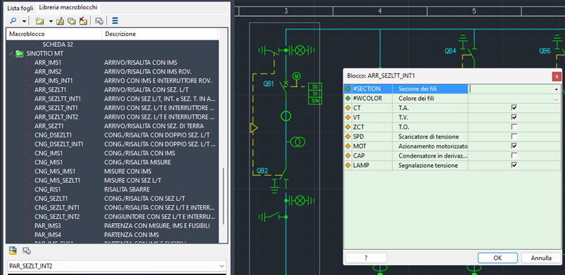
Task: Open the Sezione dei fili value dropdown
Action: point(557,89)
